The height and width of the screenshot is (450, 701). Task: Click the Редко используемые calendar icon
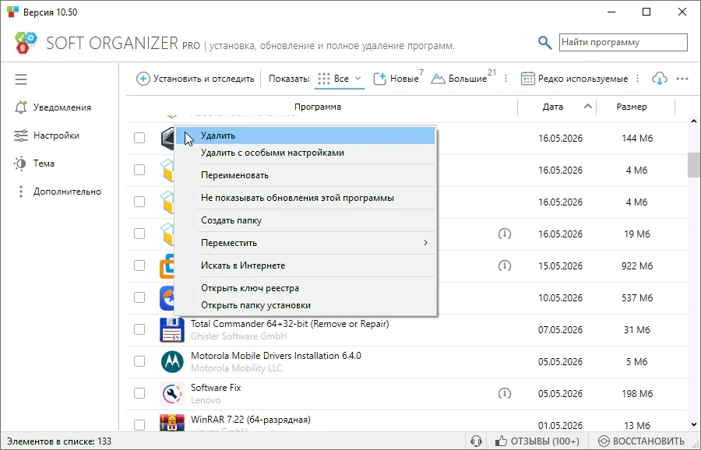[527, 79]
